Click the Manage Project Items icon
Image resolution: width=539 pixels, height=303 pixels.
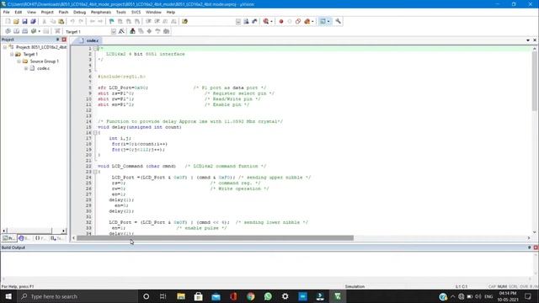point(132,31)
